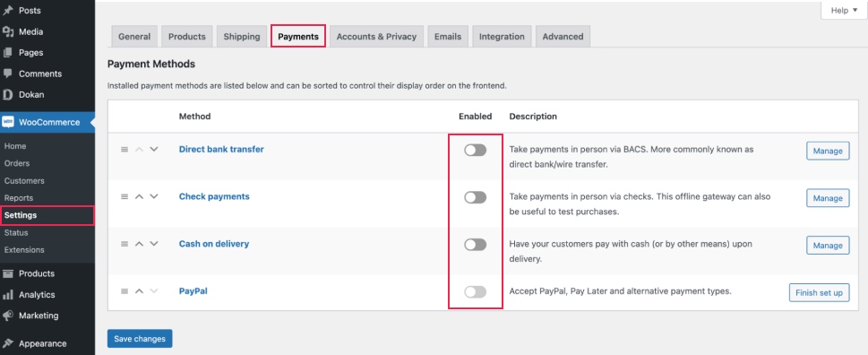Click Finish set up for PayPal

click(819, 292)
